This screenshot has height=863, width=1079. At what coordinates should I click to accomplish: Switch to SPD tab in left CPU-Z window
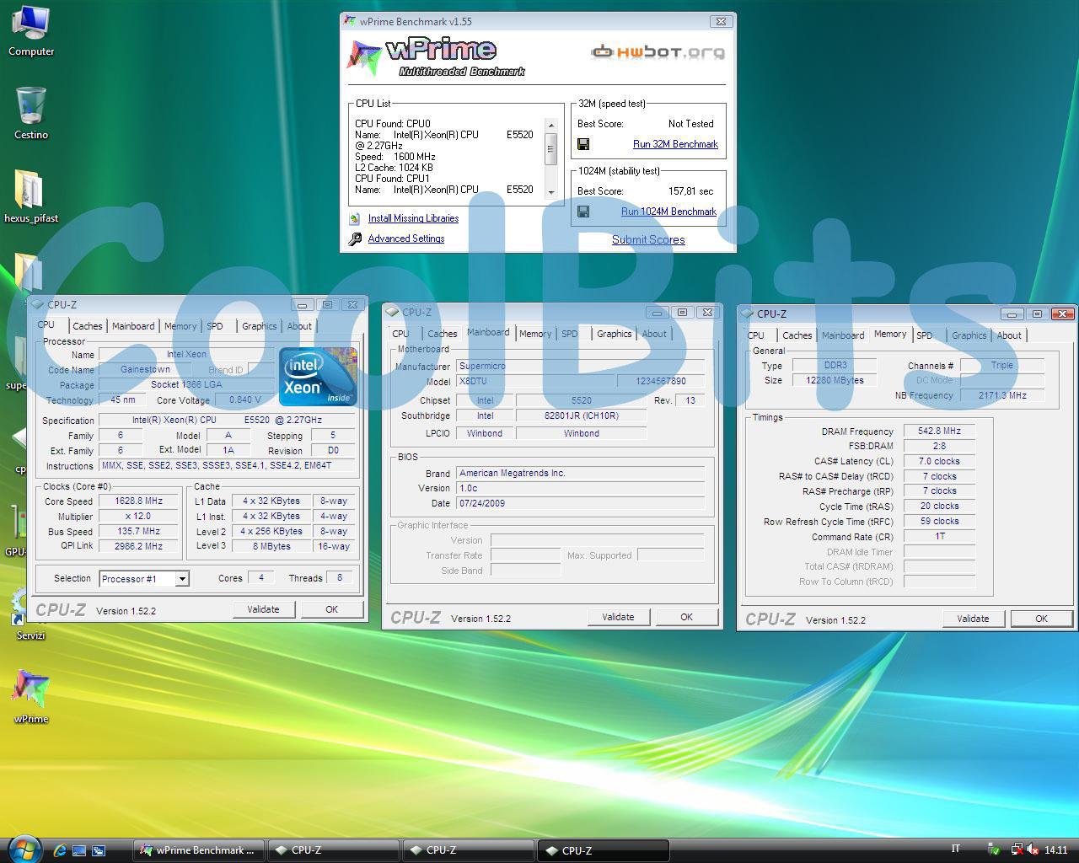pos(215,326)
